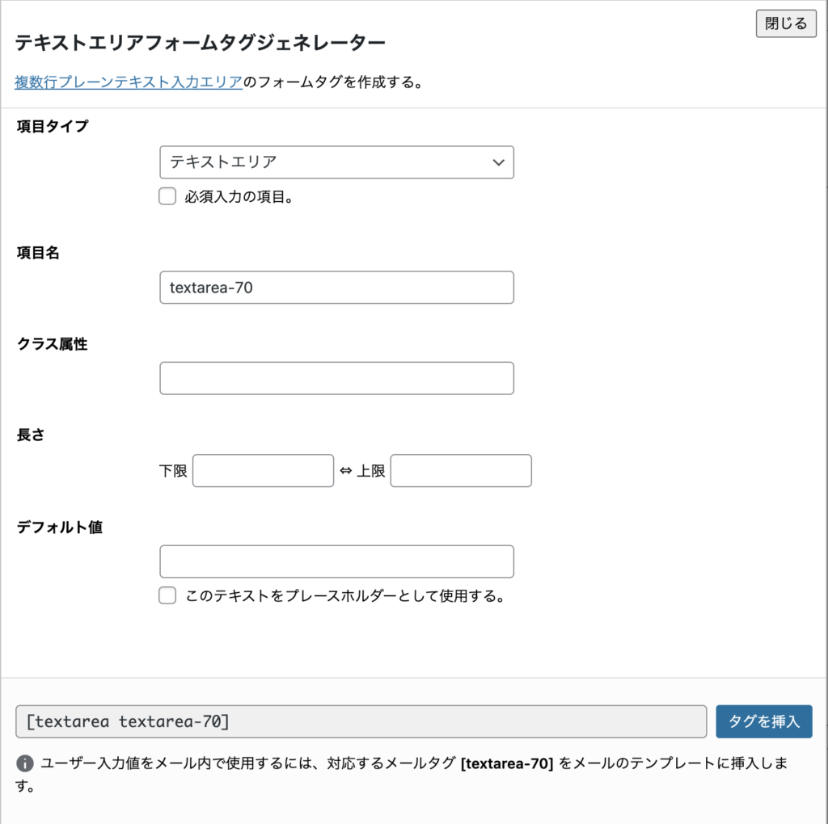Select the generated [textarea textarea-70] tag field
The width and height of the screenshot is (828, 824).
coord(361,721)
